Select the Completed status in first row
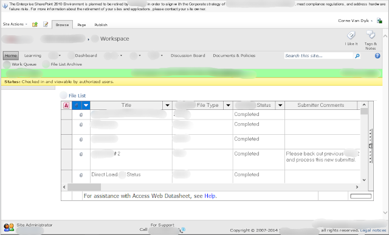389x235 pixels. point(258,115)
